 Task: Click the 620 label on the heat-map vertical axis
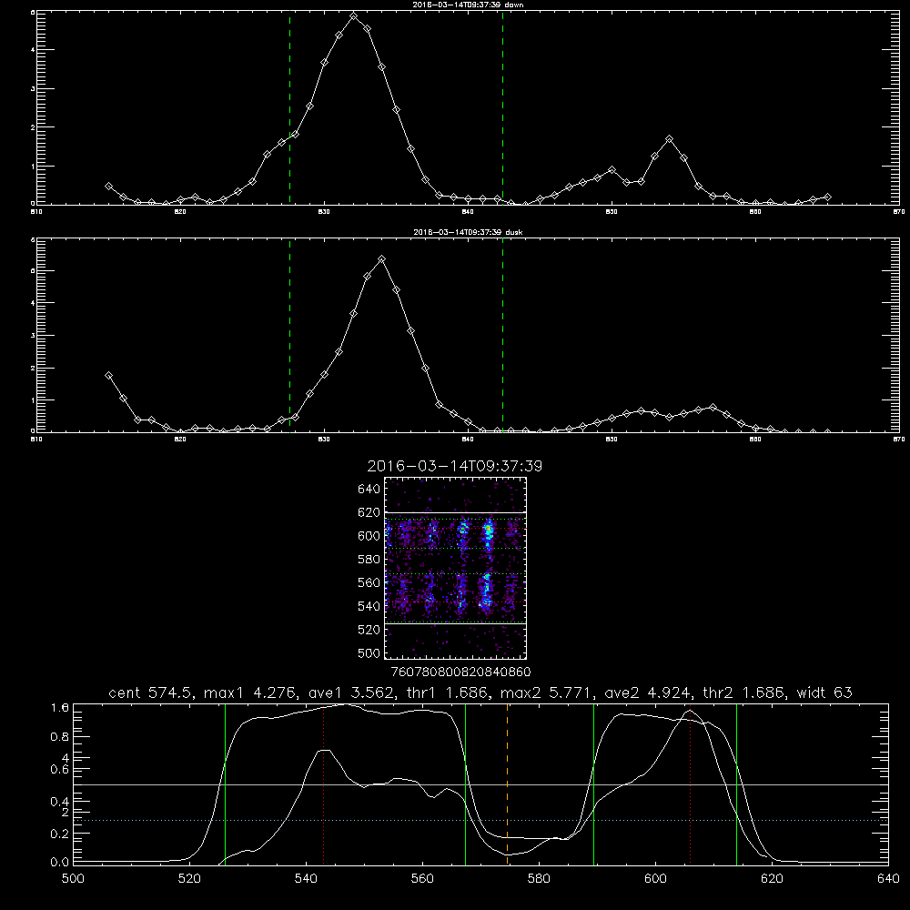click(x=369, y=512)
